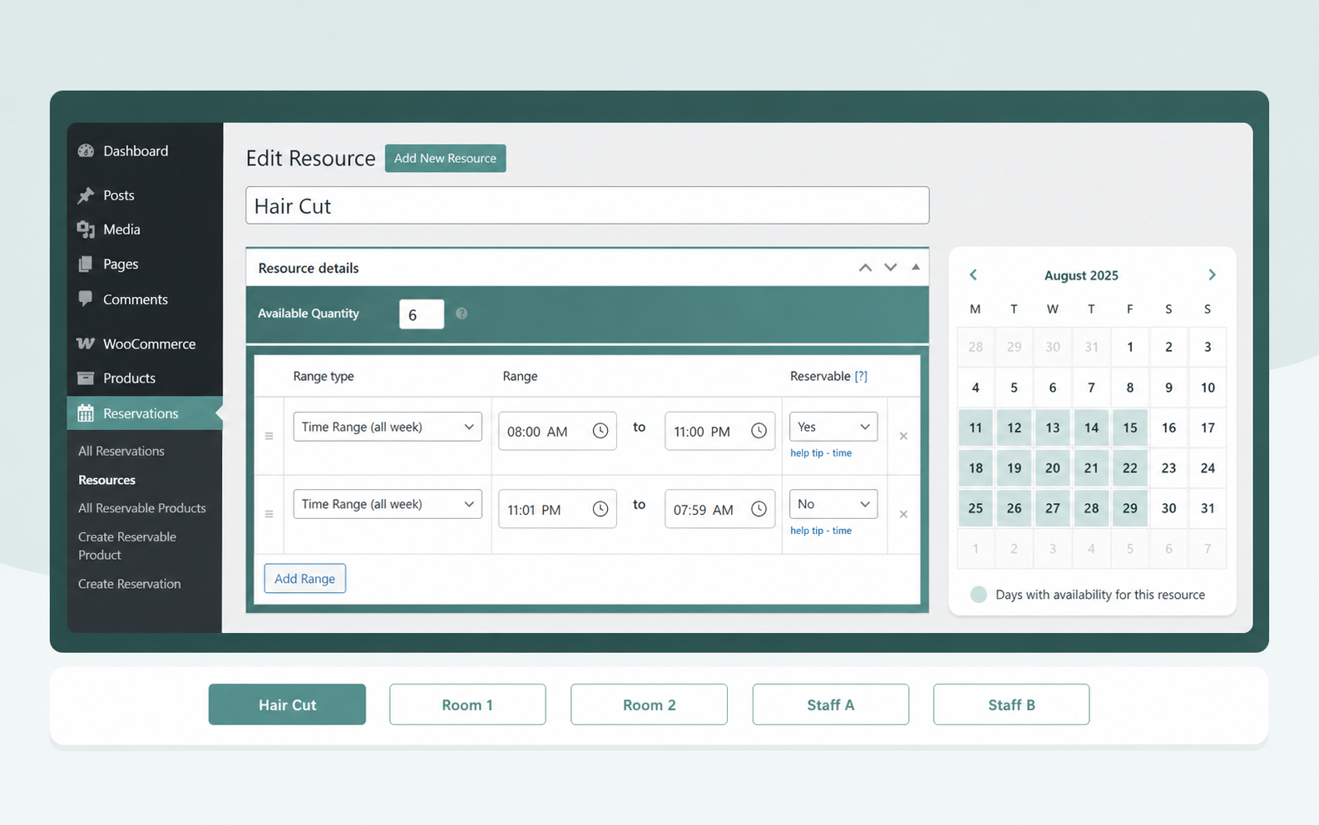
Task: Open the Reservable No dropdown
Action: pyautogui.click(x=833, y=504)
